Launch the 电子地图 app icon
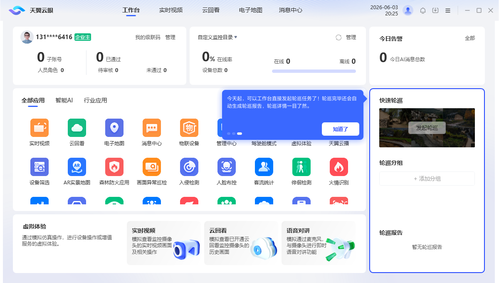Viewport: 499px width, 283px height. (x=114, y=128)
